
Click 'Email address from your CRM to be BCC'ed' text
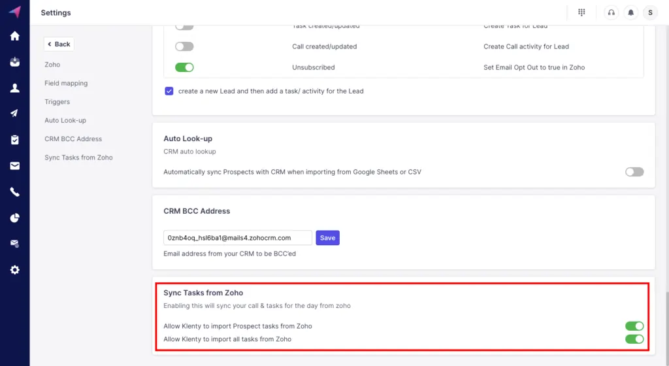[229, 254]
